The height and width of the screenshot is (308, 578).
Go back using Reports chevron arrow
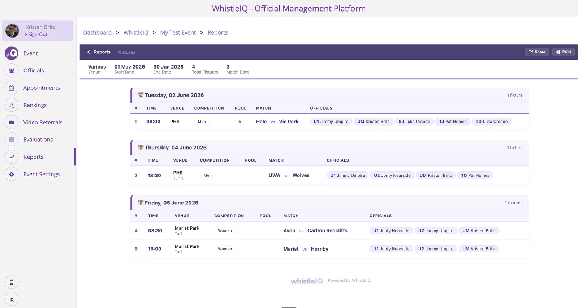[89, 52]
